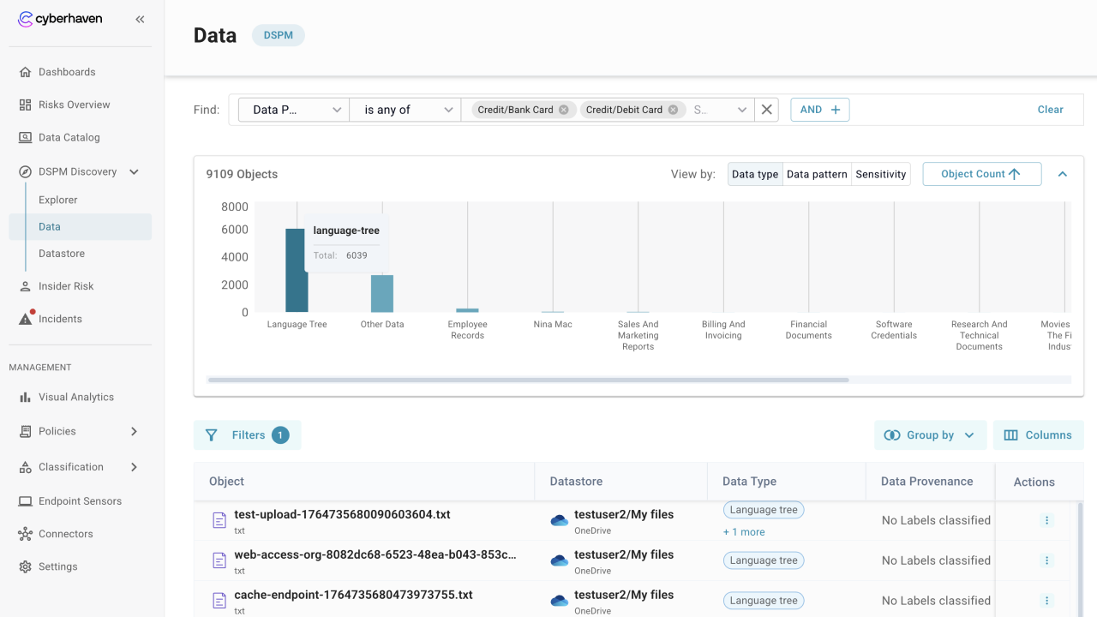Click the Connectors sidebar icon
This screenshot has width=1097, height=617.
26,534
